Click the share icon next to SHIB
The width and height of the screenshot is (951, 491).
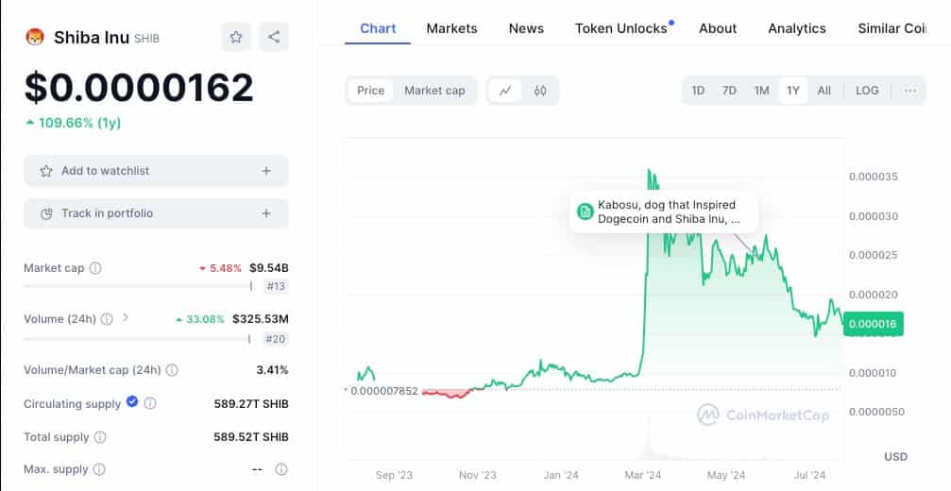click(x=274, y=37)
